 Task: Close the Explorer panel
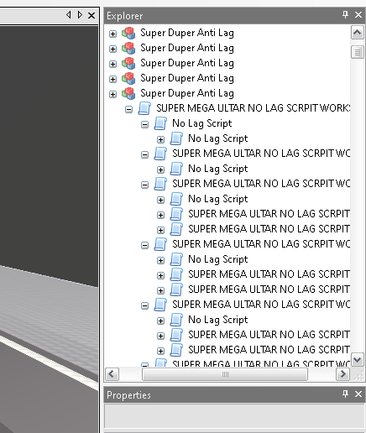pos(358,15)
